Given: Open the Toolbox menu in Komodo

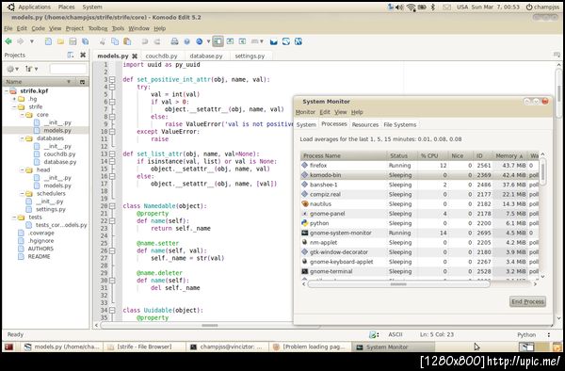Looking at the screenshot, I should [98, 28].
